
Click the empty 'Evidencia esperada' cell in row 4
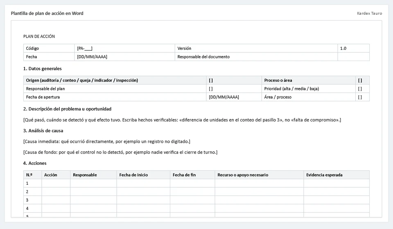pos(337,208)
